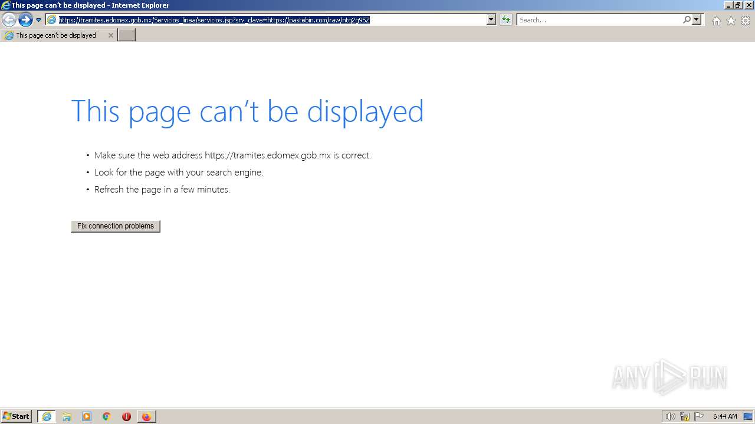Click 'Refresh the page in a few minutes'
The image size is (755, 424).
coord(162,190)
